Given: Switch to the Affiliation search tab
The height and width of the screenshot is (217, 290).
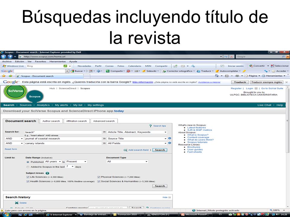Looking at the screenshot, I should [x=76, y=121].
